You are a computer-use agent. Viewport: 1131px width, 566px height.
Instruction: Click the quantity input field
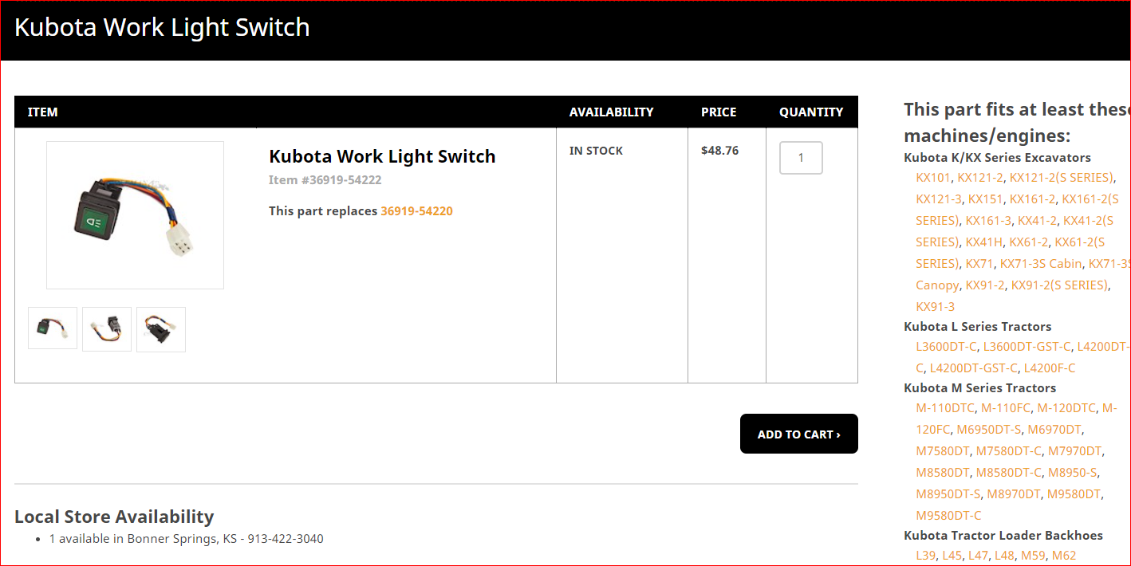pos(801,158)
